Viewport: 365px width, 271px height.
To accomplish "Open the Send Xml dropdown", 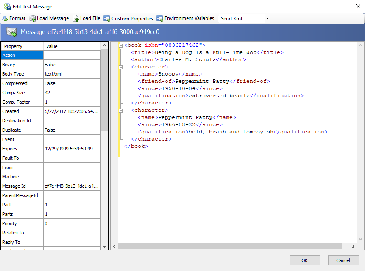I will pyautogui.click(x=267, y=18).
